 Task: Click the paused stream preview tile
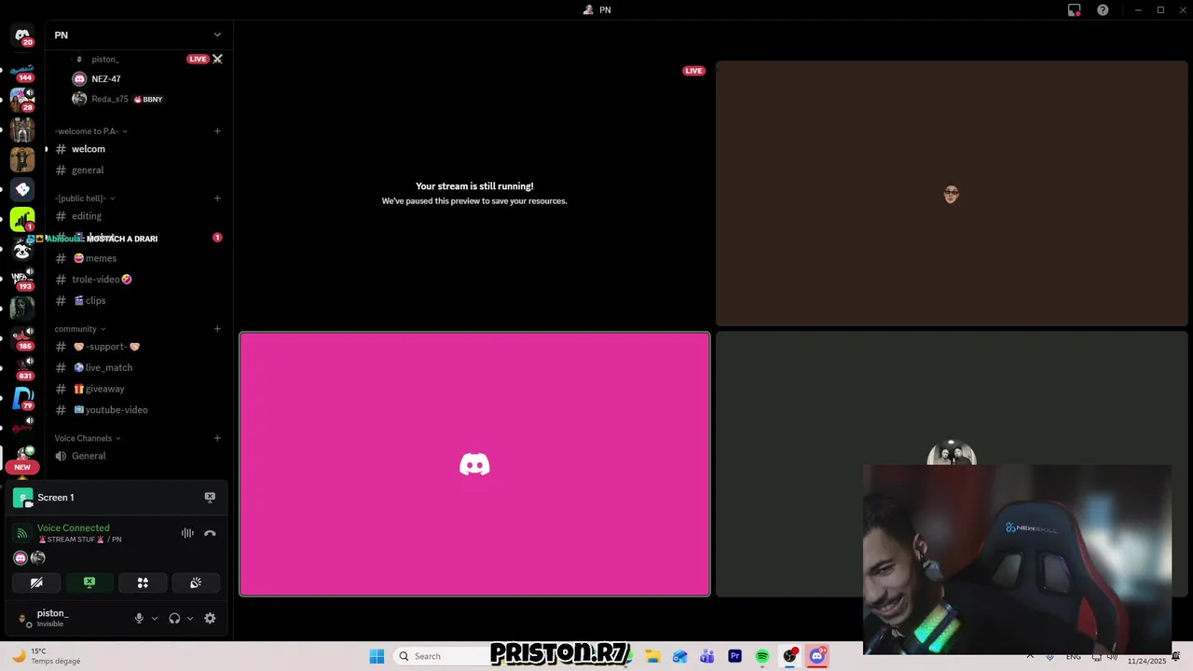point(474,193)
